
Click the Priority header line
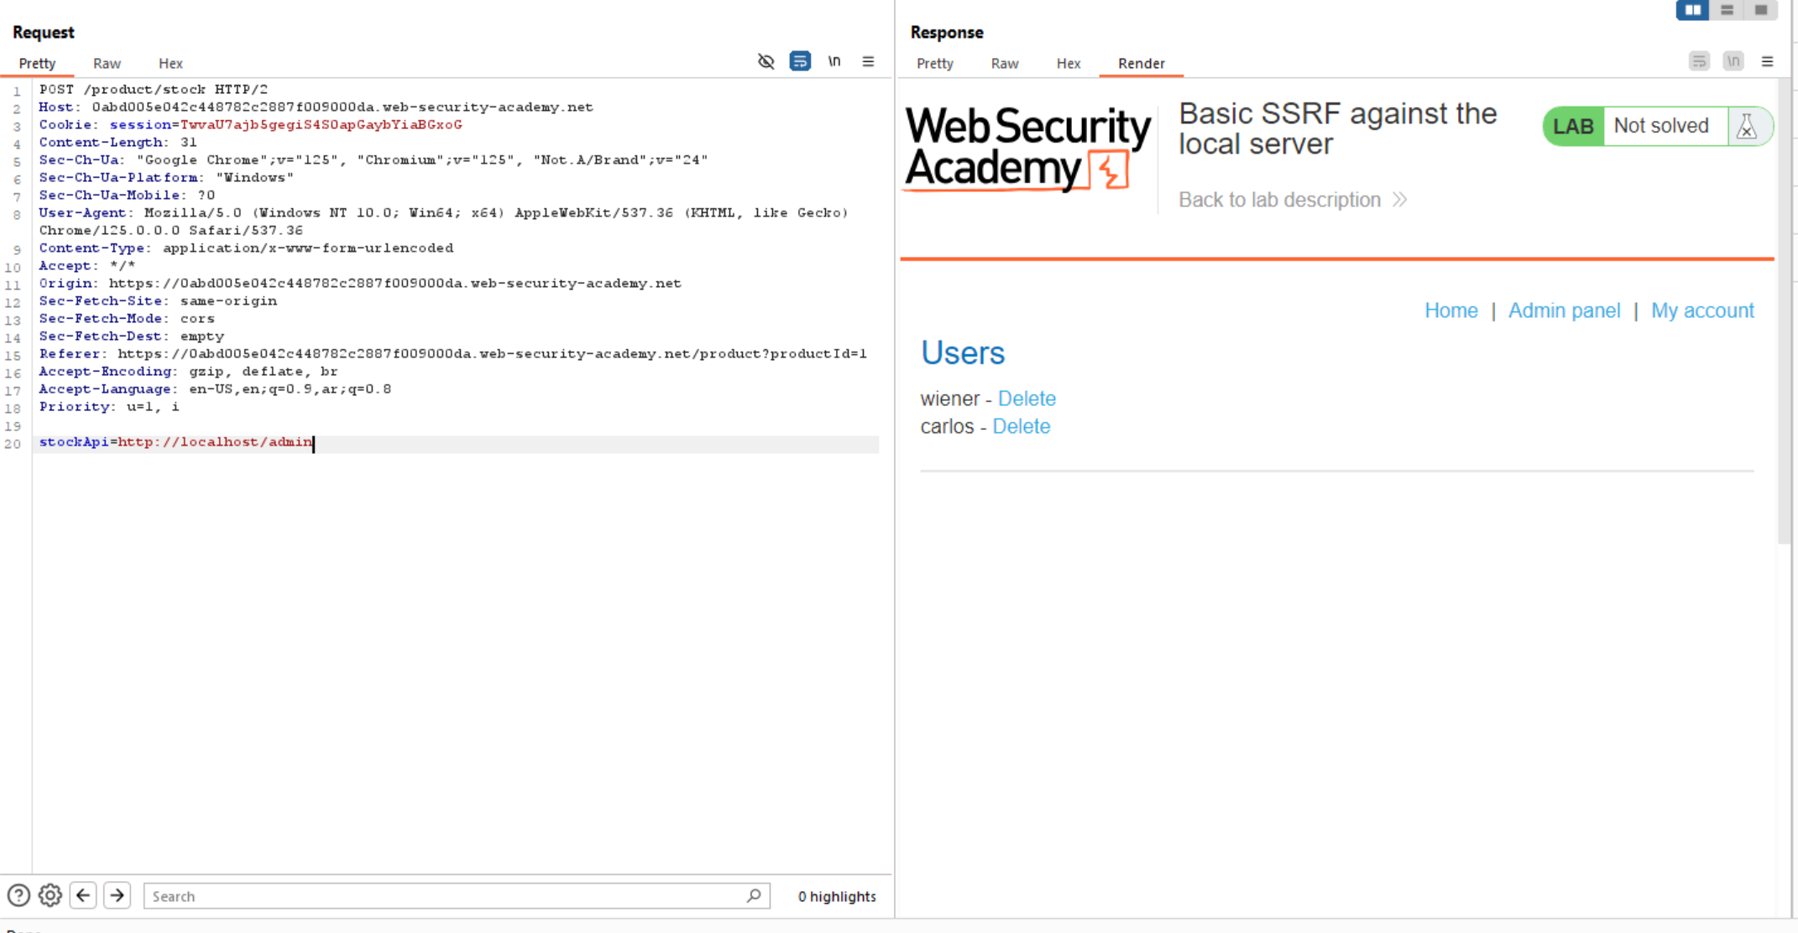coord(109,406)
